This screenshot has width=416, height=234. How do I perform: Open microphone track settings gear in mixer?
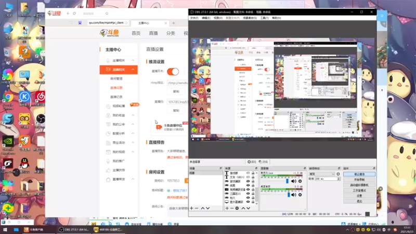point(300,181)
